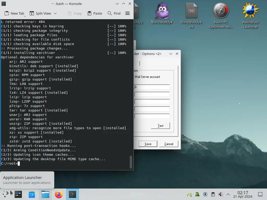Click 'L returned error: 404' text

click(x=23, y=22)
